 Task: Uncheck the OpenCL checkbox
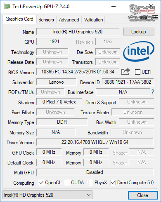[x=41, y=183]
